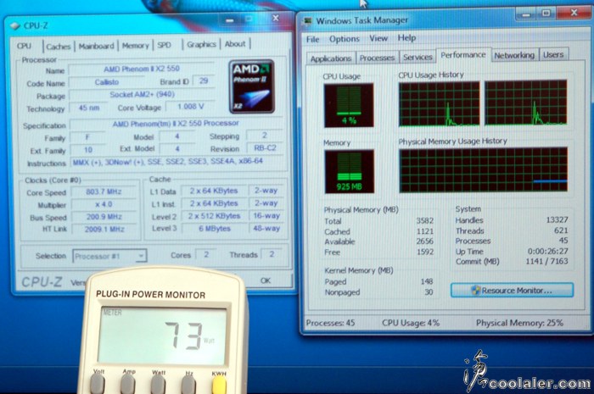Click the CPU-Z title bar icon
This screenshot has height=394, width=594.
14,25
